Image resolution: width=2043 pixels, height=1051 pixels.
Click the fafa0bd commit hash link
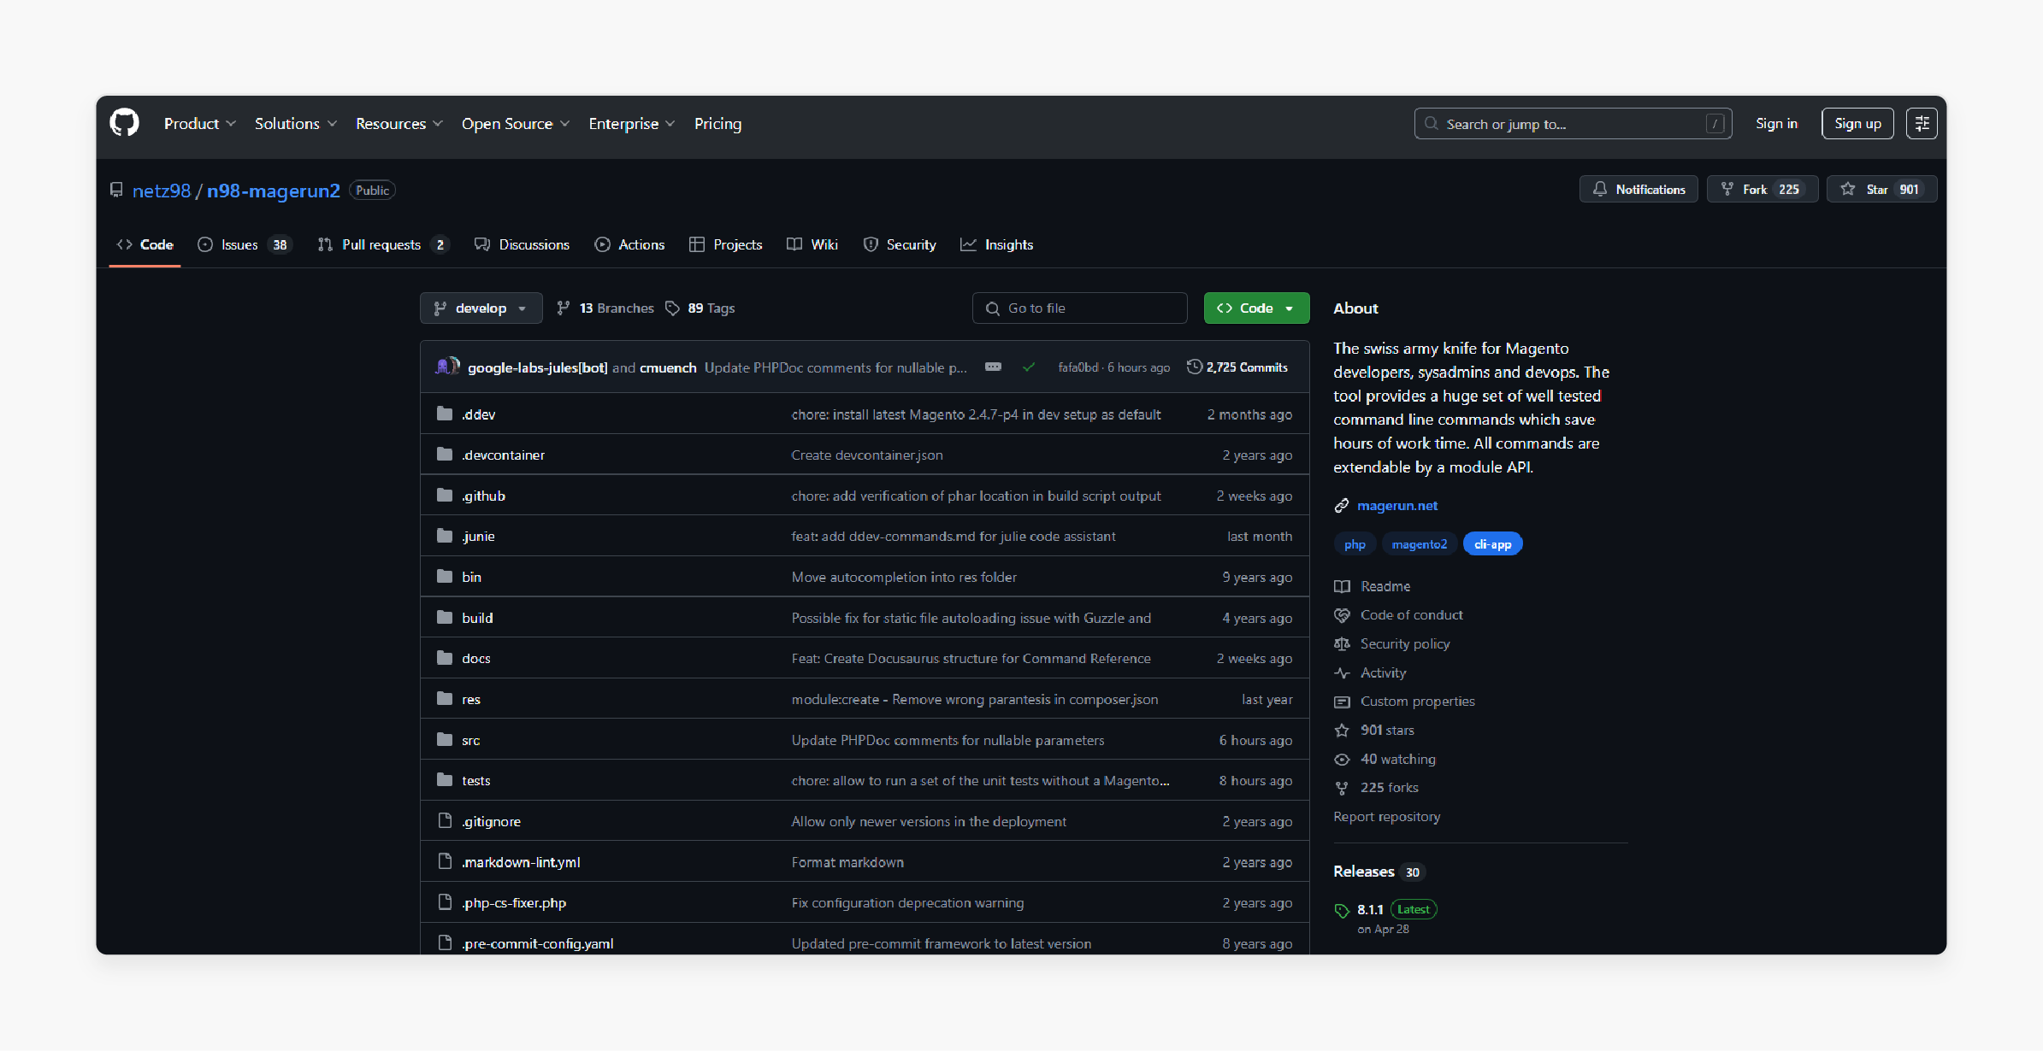pyautogui.click(x=1078, y=367)
